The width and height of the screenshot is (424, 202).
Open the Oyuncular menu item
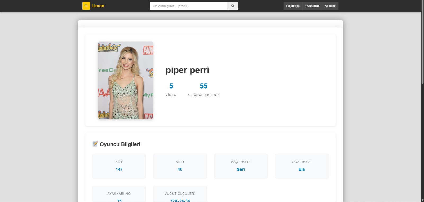coord(312,6)
